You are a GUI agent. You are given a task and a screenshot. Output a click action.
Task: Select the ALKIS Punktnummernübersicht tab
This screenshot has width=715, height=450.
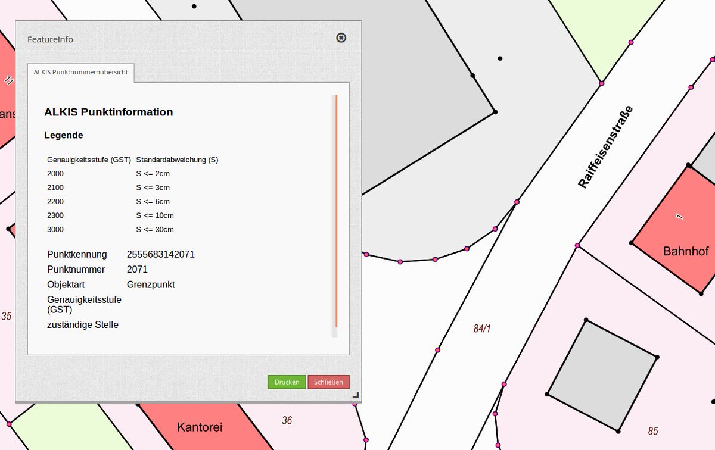point(82,72)
